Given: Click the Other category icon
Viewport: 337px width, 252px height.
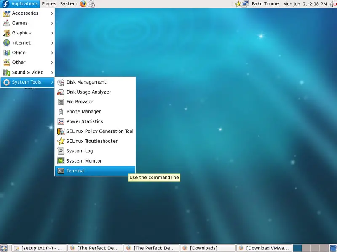Looking at the screenshot, I should coord(6,63).
